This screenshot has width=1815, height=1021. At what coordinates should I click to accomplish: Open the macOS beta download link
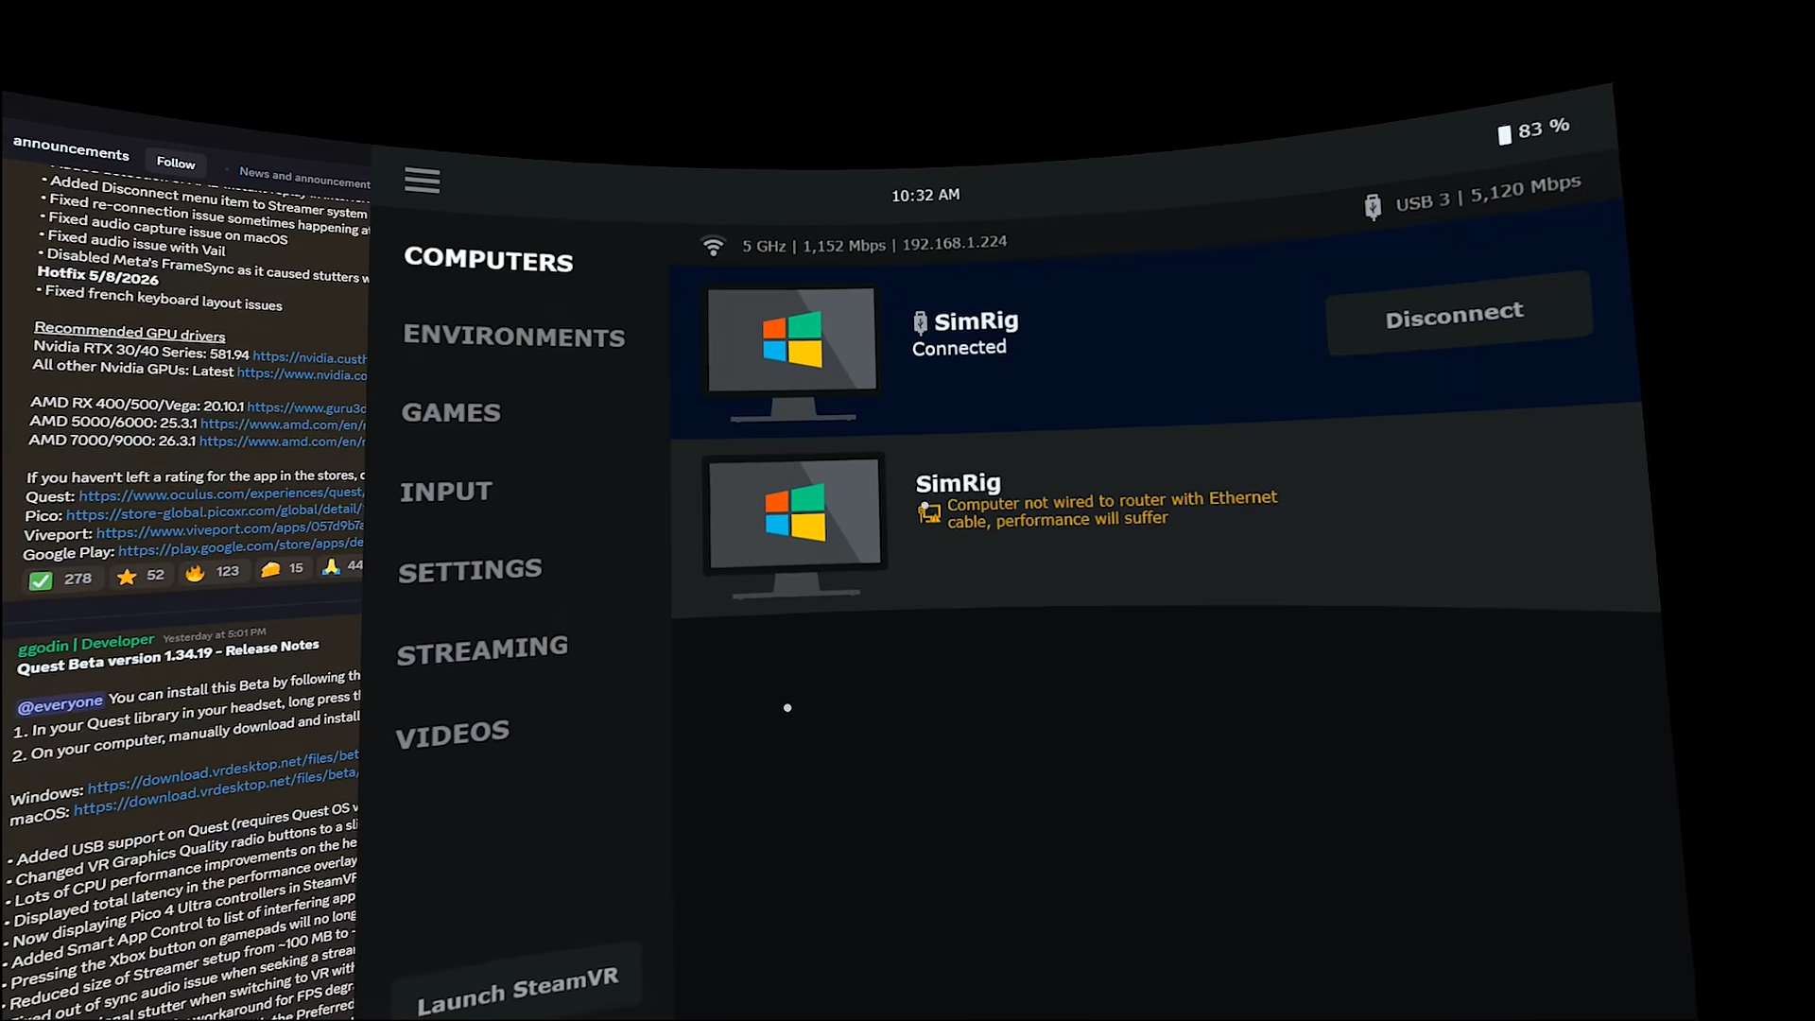(216, 791)
